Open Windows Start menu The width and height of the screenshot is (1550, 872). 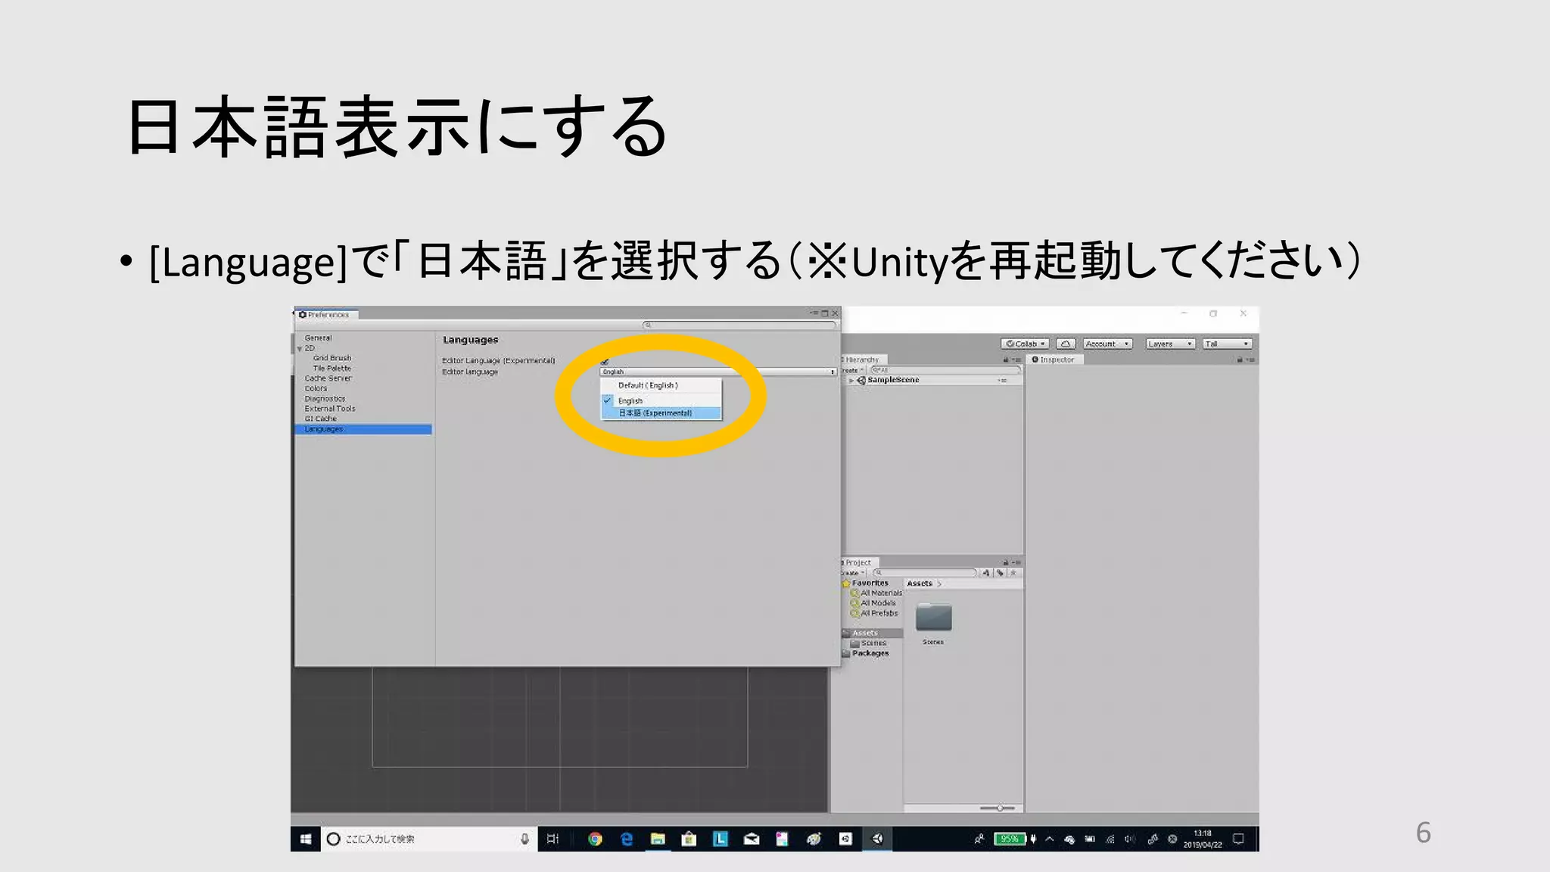[306, 839]
